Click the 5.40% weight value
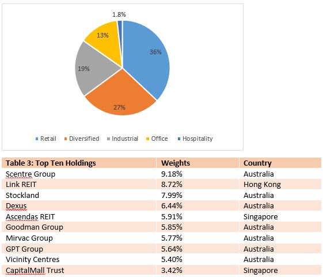 (x=172, y=260)
